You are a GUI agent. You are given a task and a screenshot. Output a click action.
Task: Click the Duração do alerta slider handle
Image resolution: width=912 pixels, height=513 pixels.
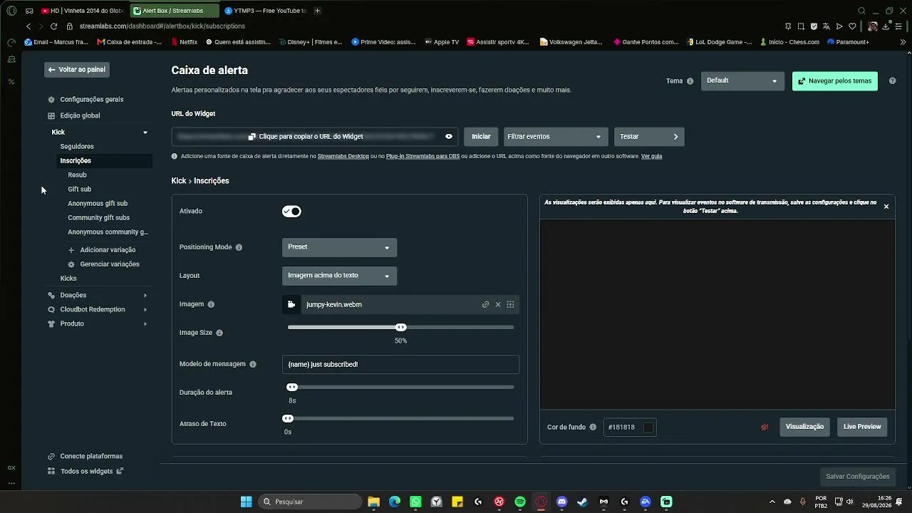point(292,388)
